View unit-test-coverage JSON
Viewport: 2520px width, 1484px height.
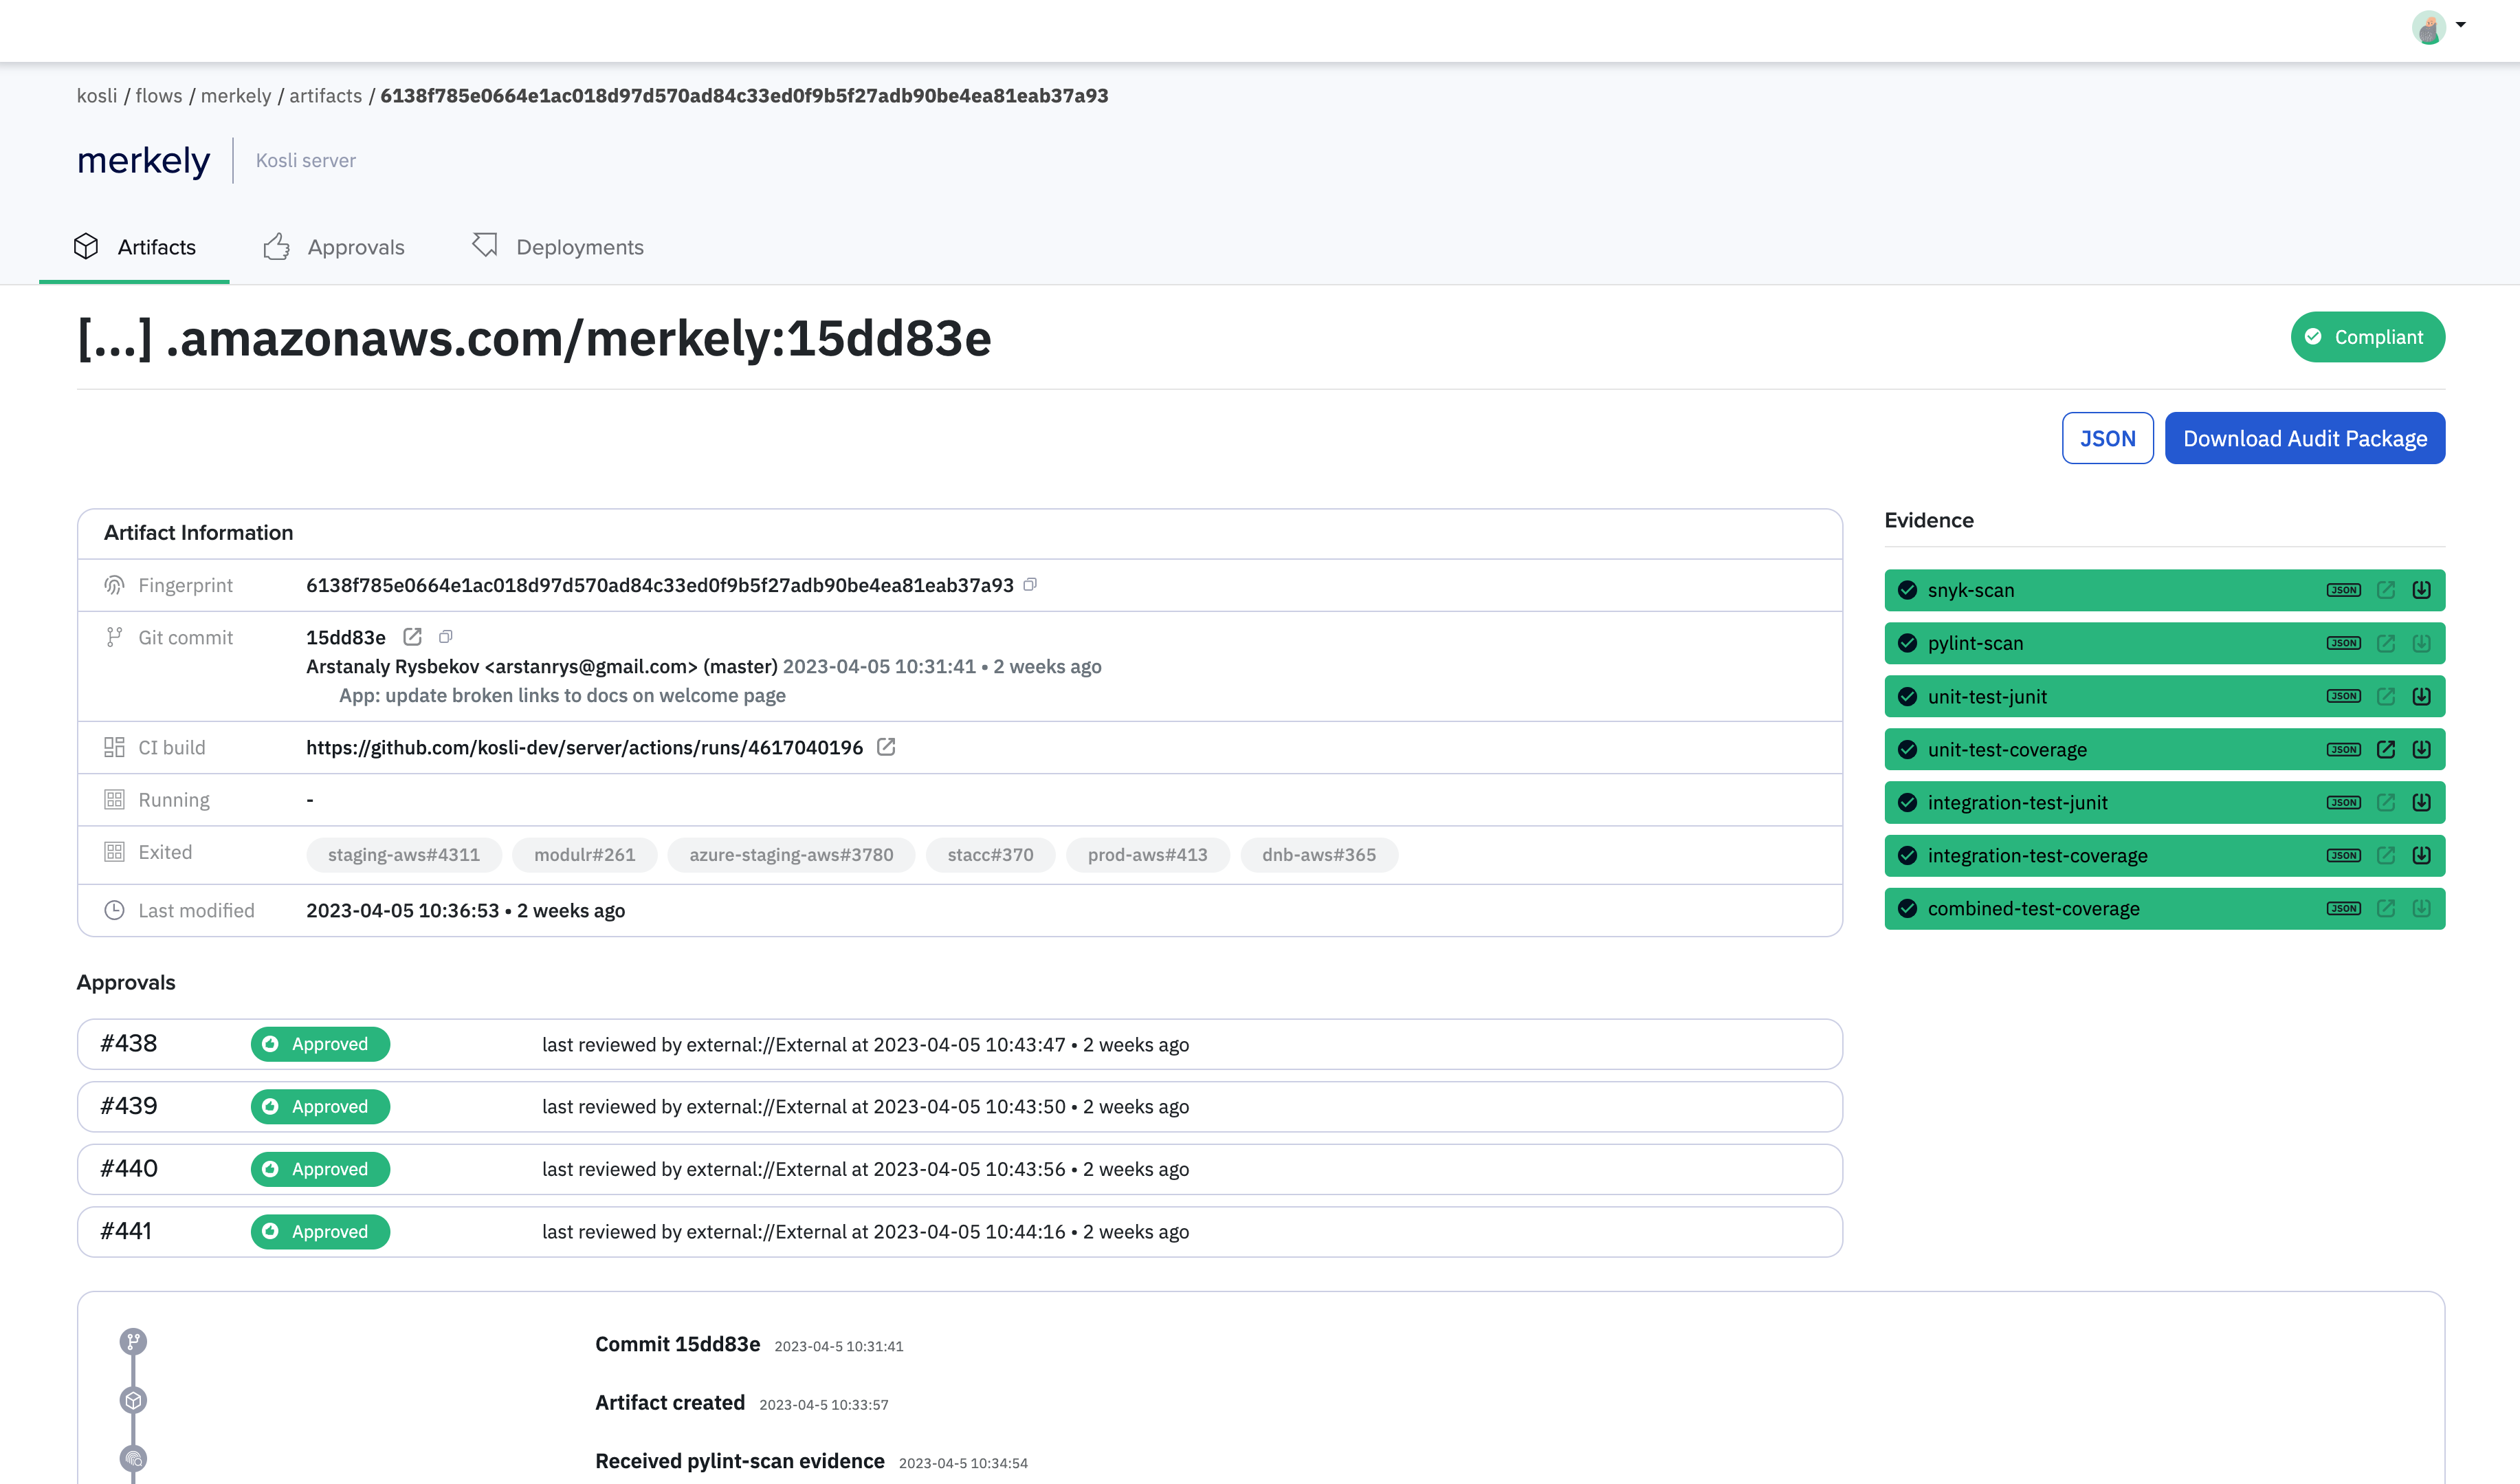[2343, 750]
